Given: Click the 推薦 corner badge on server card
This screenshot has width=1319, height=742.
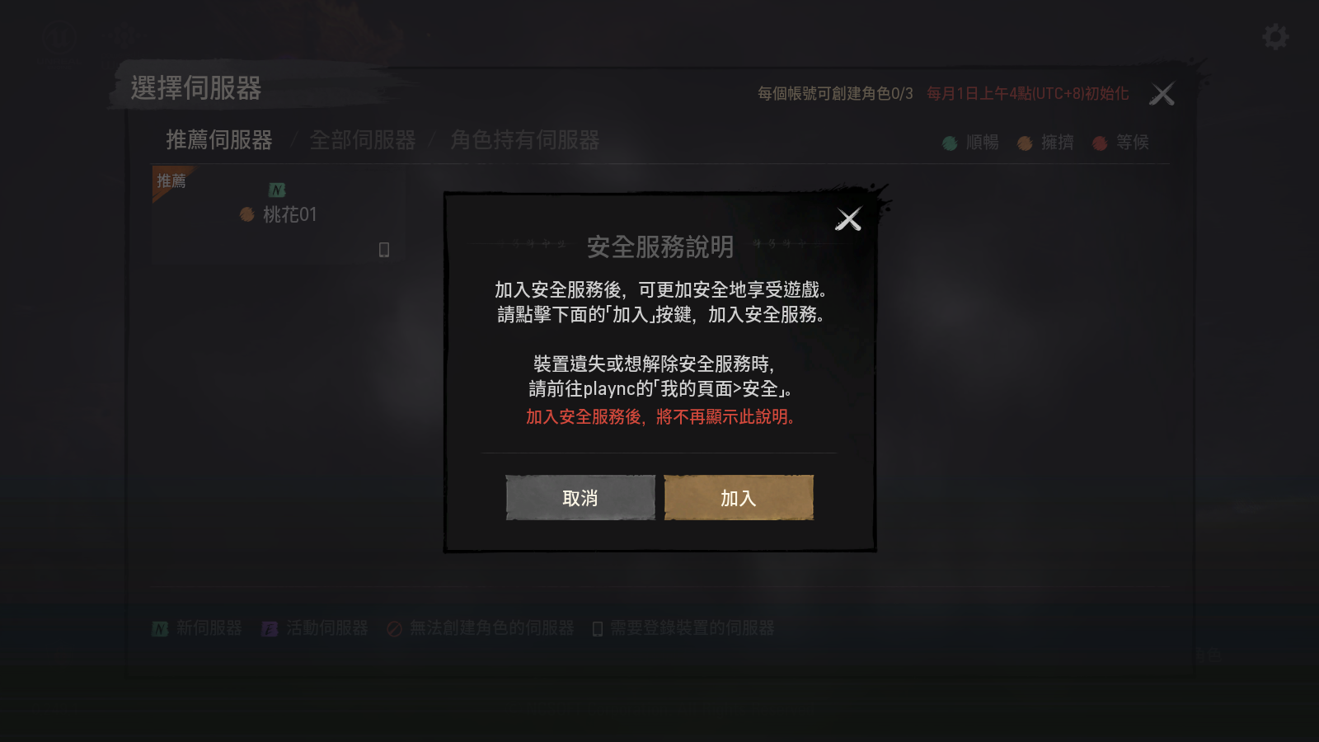Looking at the screenshot, I should [x=171, y=181].
